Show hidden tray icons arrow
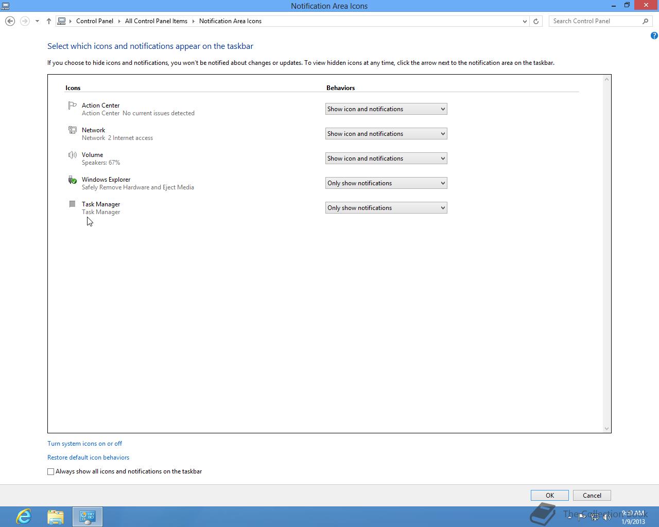Image resolution: width=659 pixels, height=527 pixels. 569,517
